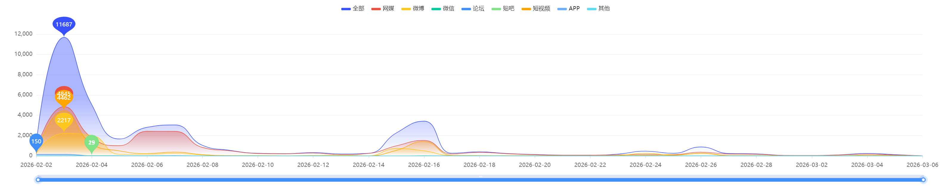Screen dimensions: 951x190
Task: Click the 11687 peak marker pin
Action: tap(64, 25)
